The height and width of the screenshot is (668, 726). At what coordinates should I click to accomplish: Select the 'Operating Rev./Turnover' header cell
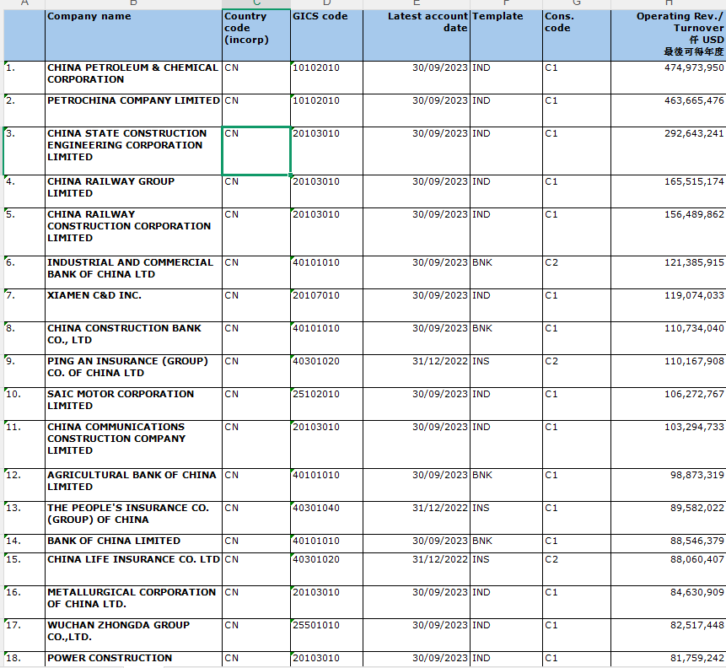tap(668, 34)
